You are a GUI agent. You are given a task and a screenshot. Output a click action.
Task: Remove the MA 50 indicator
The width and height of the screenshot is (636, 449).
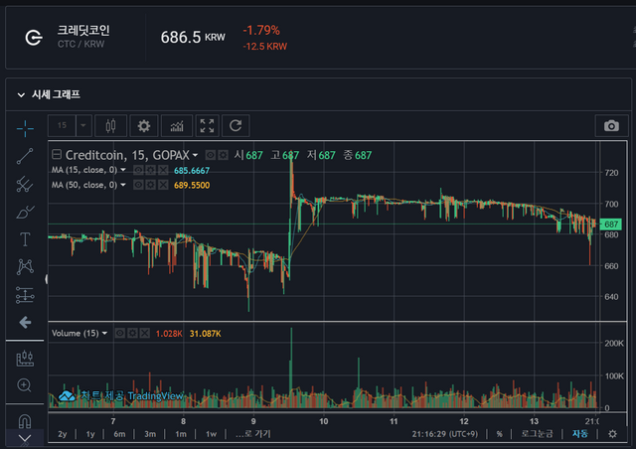[x=163, y=185]
